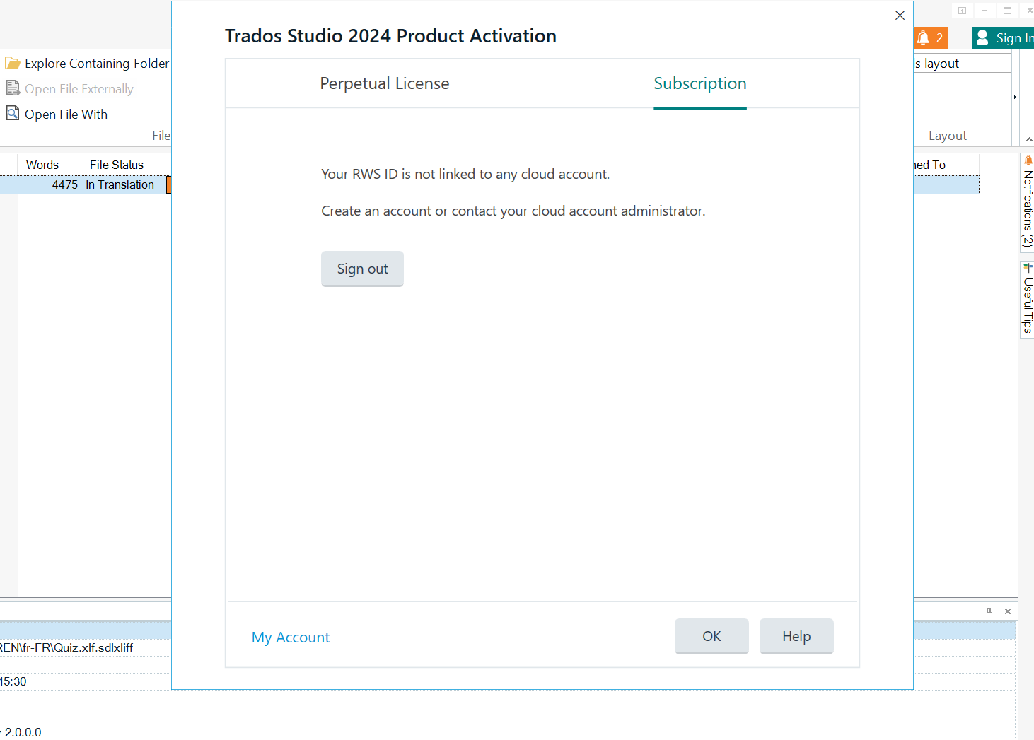This screenshot has width=1034, height=740.
Task: Open the Useful Tips side panel
Action: tap(1028, 300)
